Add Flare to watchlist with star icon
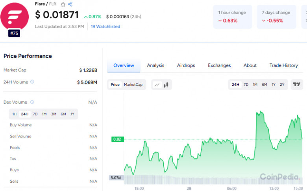The image size is (307, 191). point(63,4)
